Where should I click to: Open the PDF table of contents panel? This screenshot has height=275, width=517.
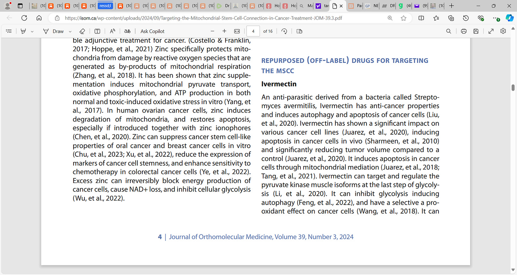(x=9, y=31)
